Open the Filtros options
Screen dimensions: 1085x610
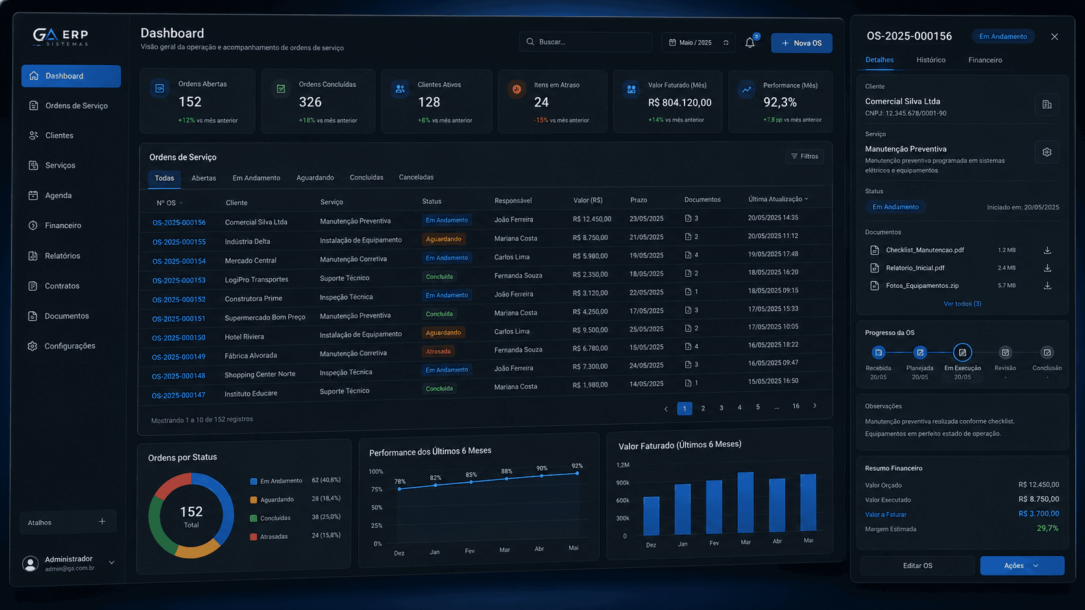(805, 156)
